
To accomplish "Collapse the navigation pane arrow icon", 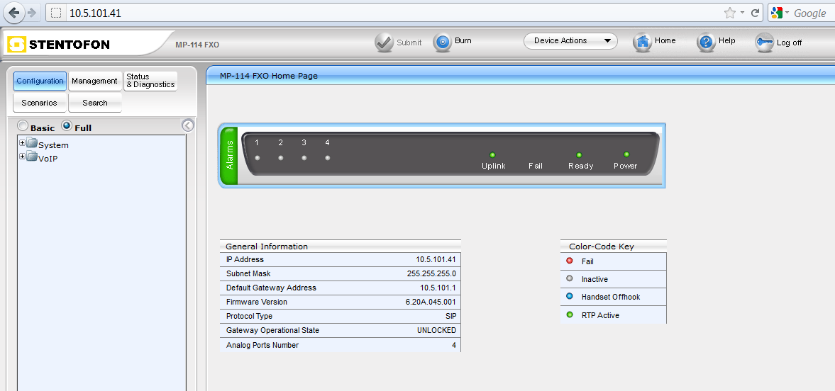I will pyautogui.click(x=188, y=125).
